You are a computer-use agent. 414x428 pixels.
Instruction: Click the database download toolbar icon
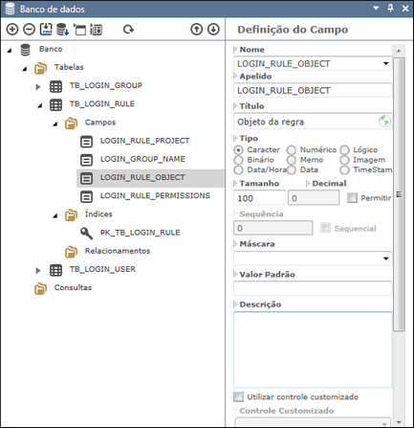click(x=62, y=30)
